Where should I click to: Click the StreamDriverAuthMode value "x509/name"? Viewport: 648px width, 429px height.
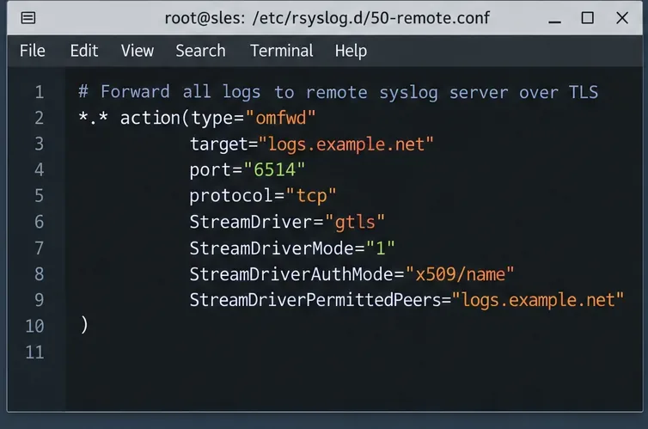coord(460,274)
